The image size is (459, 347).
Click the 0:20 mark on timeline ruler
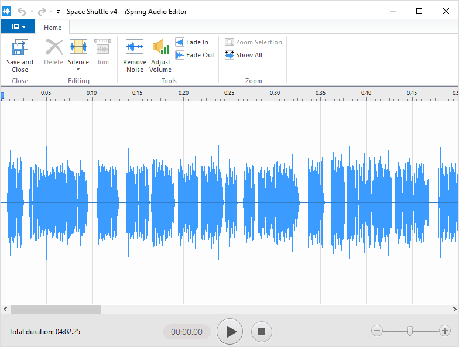(x=183, y=94)
